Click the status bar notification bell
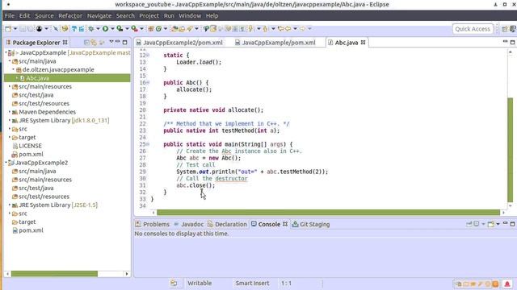 (x=507, y=284)
